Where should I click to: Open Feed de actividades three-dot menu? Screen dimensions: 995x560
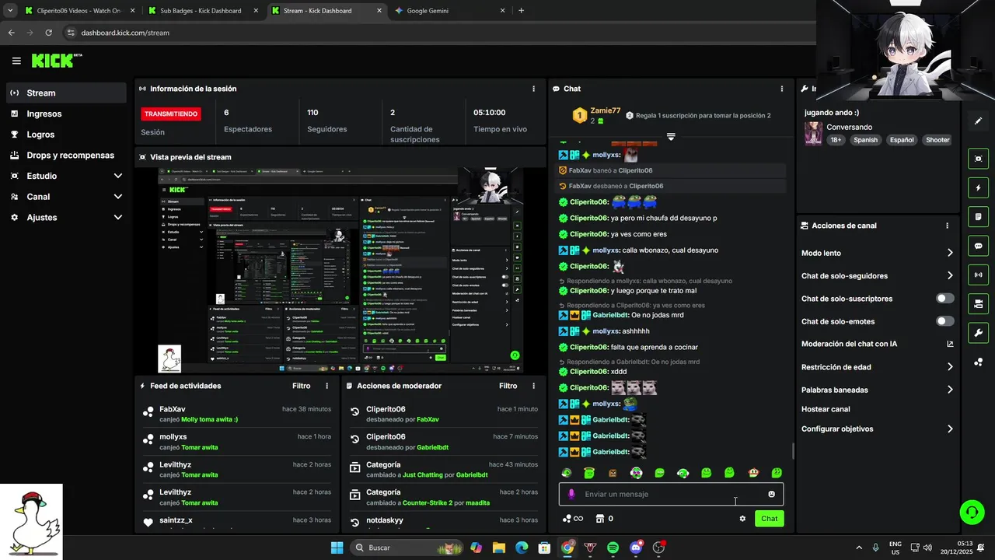(x=326, y=386)
